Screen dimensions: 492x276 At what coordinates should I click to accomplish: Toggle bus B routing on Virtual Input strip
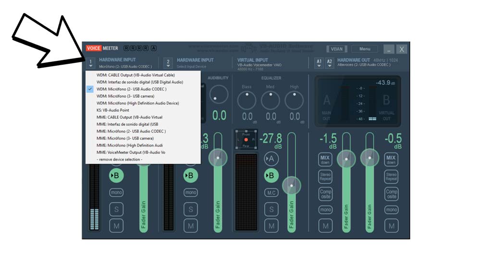click(271, 175)
